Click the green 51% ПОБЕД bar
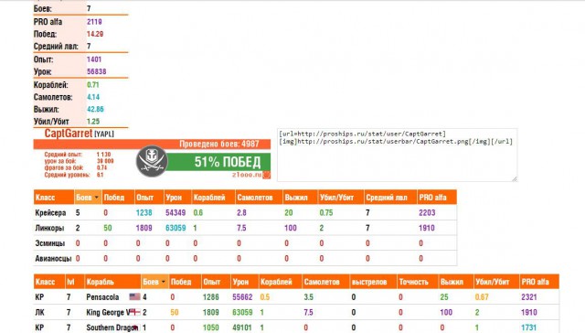This screenshot has width=585, height=333. coord(218,162)
